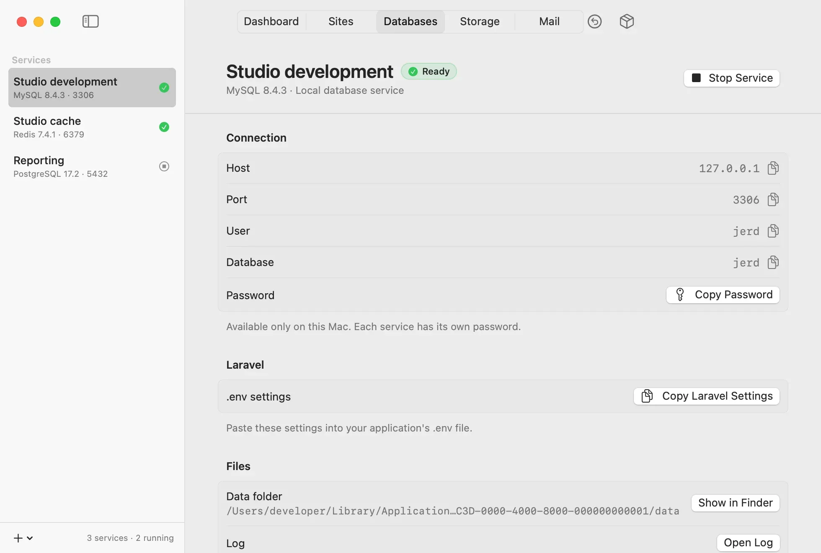This screenshot has width=821, height=553.
Task: Click the jerd value in Database row
Action: (x=746, y=263)
